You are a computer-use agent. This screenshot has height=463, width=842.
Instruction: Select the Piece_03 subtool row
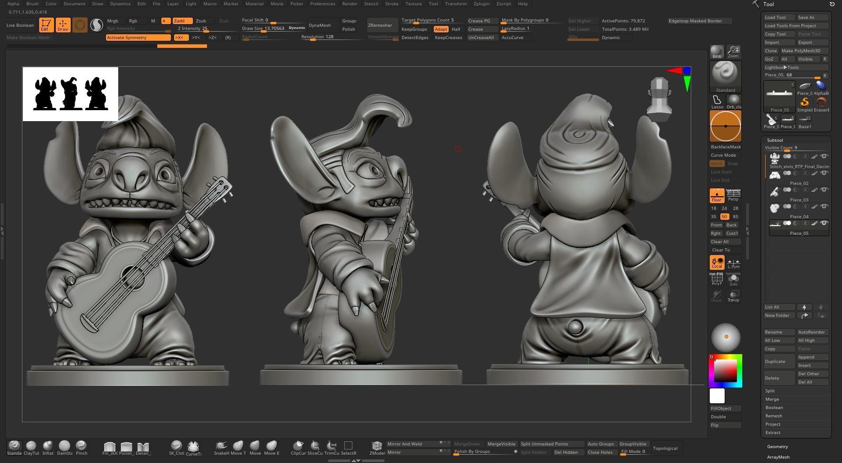pos(799,194)
